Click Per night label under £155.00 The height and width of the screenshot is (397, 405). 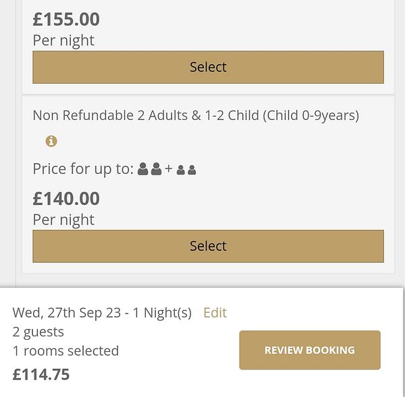click(63, 40)
